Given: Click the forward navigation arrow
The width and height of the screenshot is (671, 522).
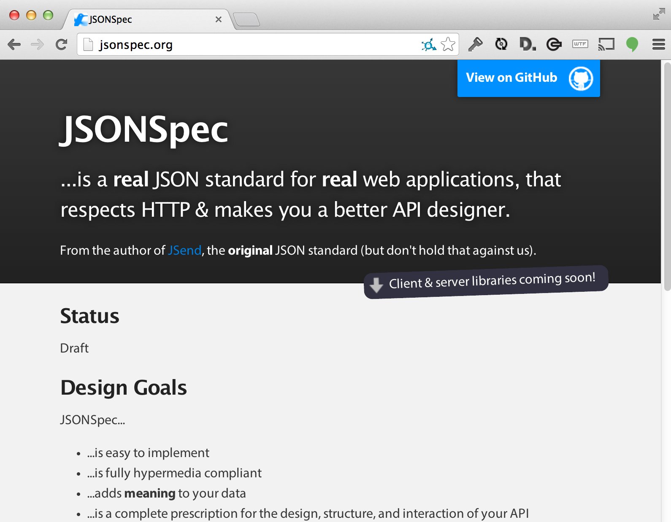Looking at the screenshot, I should click(38, 44).
